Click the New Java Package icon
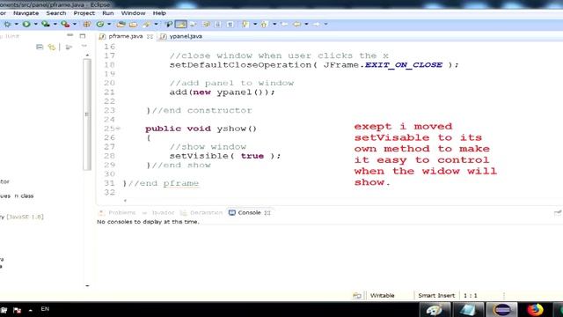This screenshot has width=563, height=317. (x=86, y=24)
